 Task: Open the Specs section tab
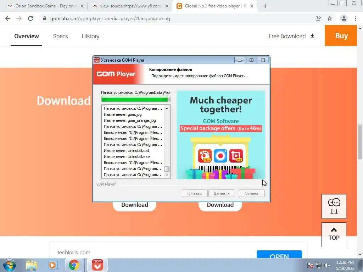click(x=60, y=36)
